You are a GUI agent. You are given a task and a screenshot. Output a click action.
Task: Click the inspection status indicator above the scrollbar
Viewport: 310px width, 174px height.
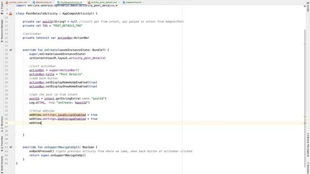point(305,6)
